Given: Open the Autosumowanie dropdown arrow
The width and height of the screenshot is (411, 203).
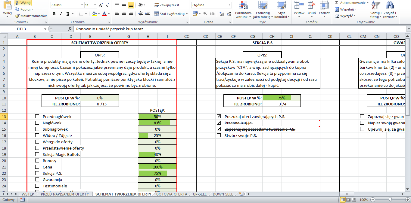Looking at the screenshot, I should click(x=368, y=3).
